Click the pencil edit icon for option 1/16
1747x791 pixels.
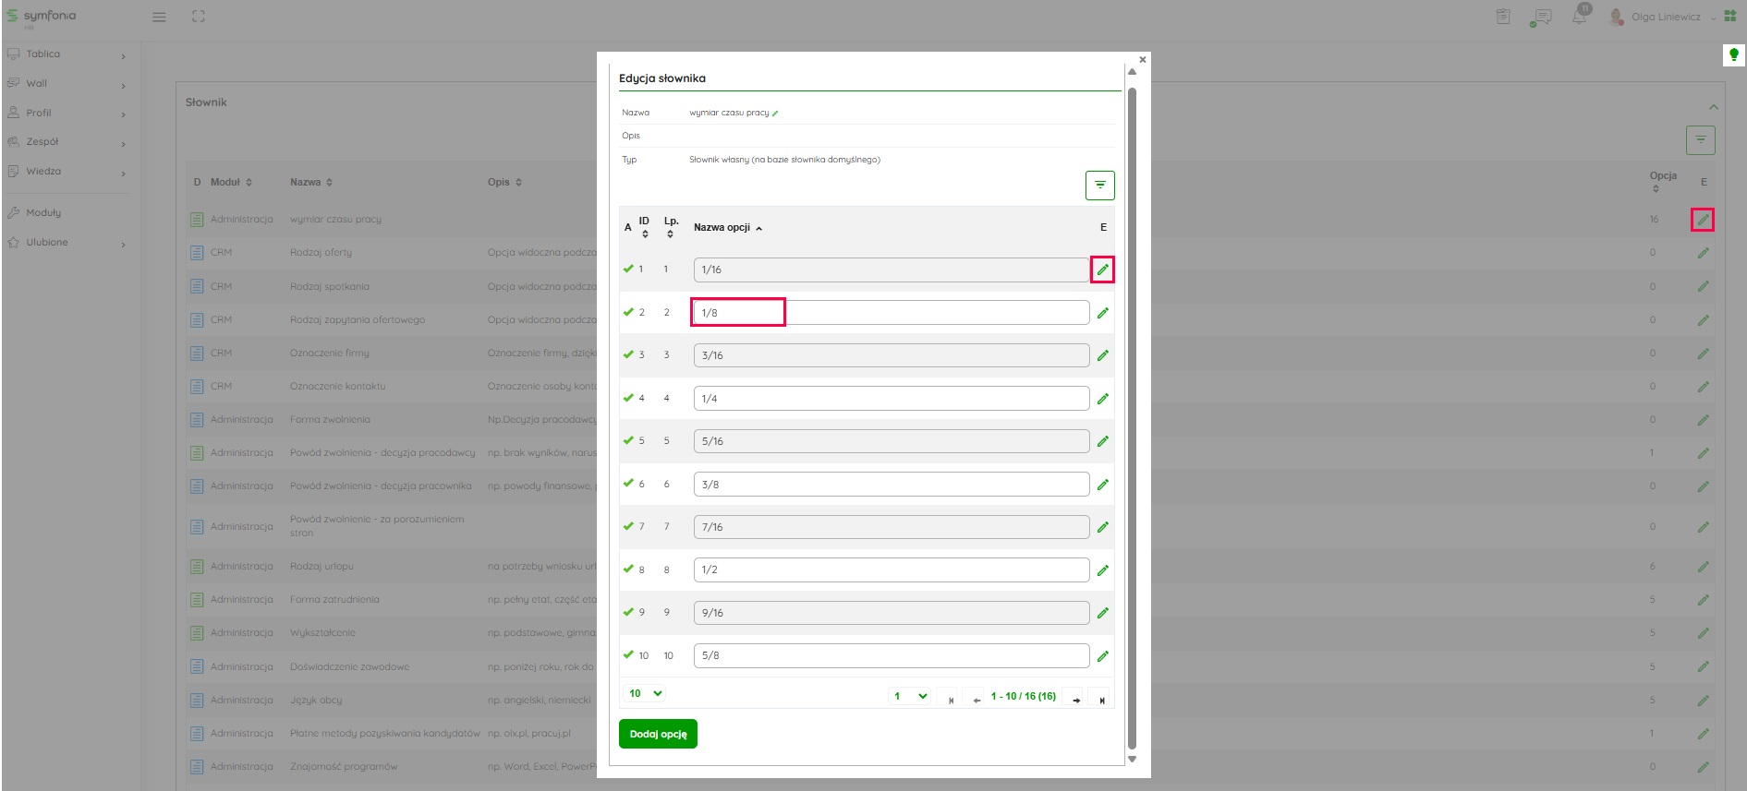coord(1102,270)
